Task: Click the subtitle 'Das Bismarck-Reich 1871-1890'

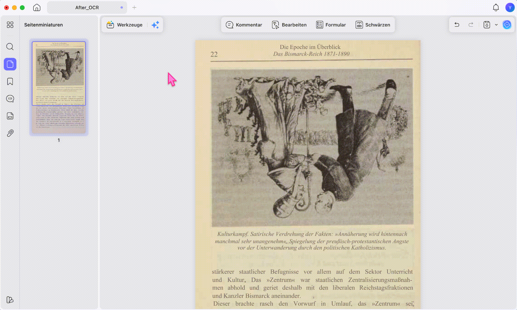Action: [x=311, y=54]
